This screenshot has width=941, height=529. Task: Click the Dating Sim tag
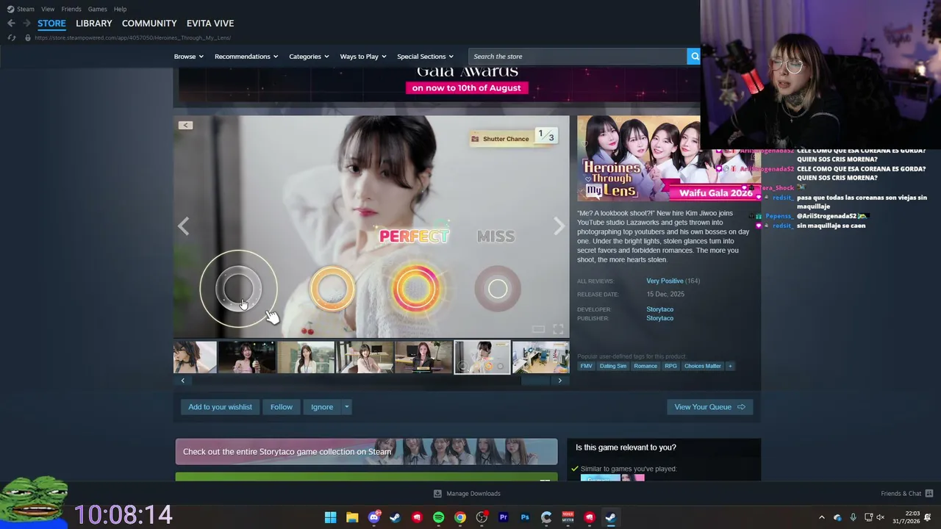point(613,366)
